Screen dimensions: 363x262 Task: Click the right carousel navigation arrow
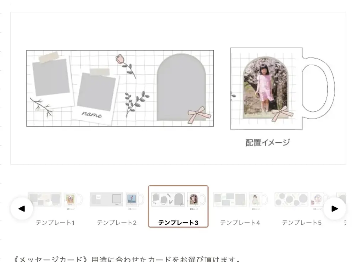pyautogui.click(x=334, y=209)
